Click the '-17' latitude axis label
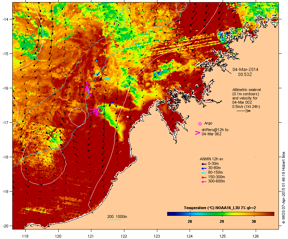 [5, 122]
